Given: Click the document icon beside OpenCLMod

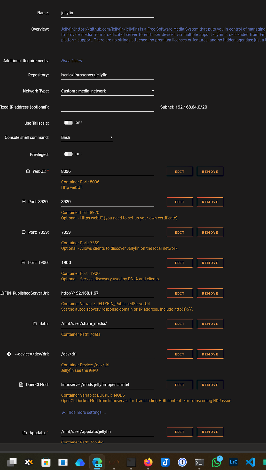Looking at the screenshot, I should (x=21, y=384).
